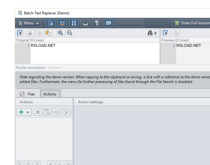The height and width of the screenshot is (165, 210).
Task: Click the delete action X icon
Action: coord(38,112)
